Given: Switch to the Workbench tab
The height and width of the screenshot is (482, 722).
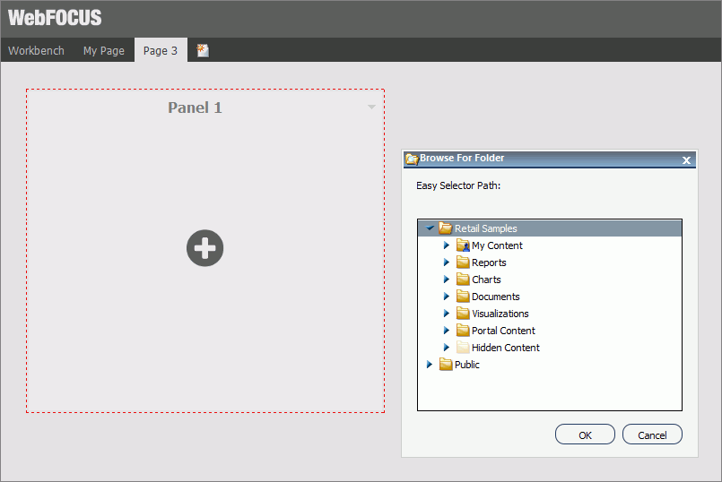Looking at the screenshot, I should click(36, 50).
